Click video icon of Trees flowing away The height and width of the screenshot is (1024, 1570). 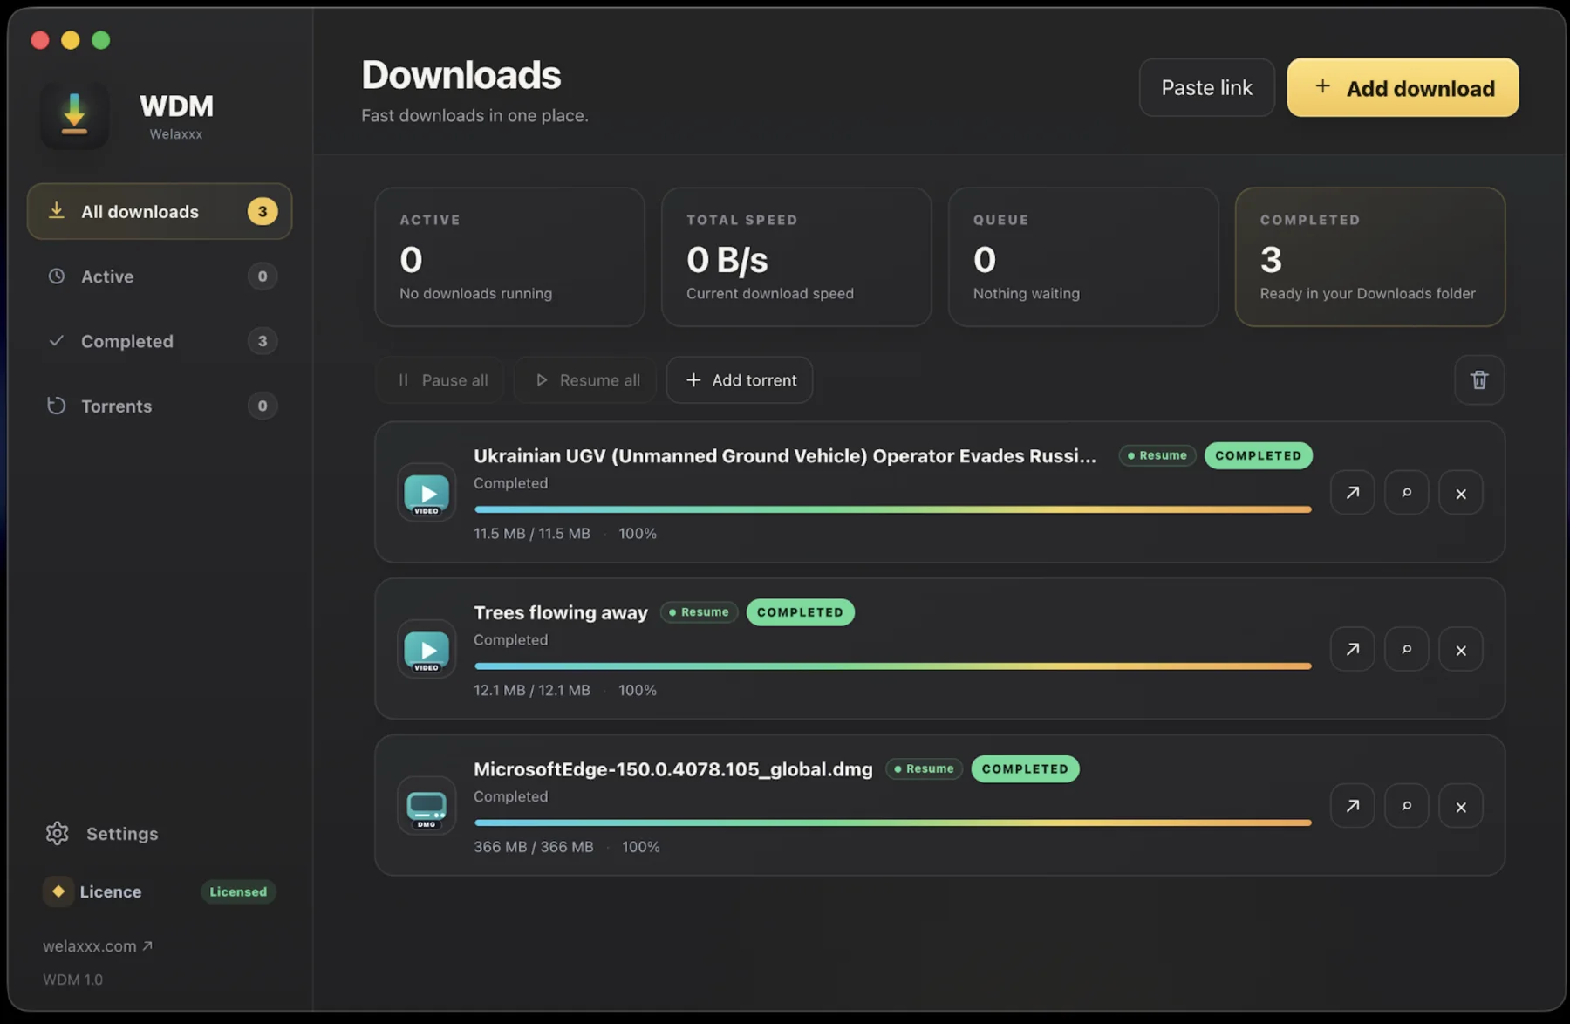tap(427, 649)
